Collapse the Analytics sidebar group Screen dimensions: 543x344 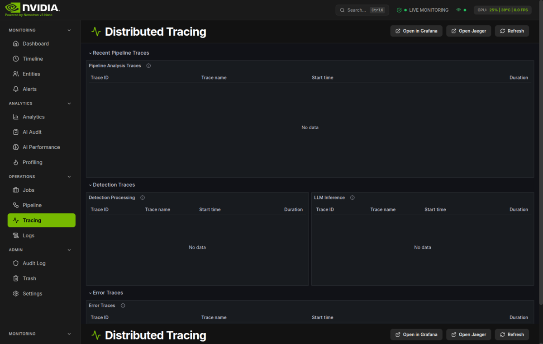[69, 104]
